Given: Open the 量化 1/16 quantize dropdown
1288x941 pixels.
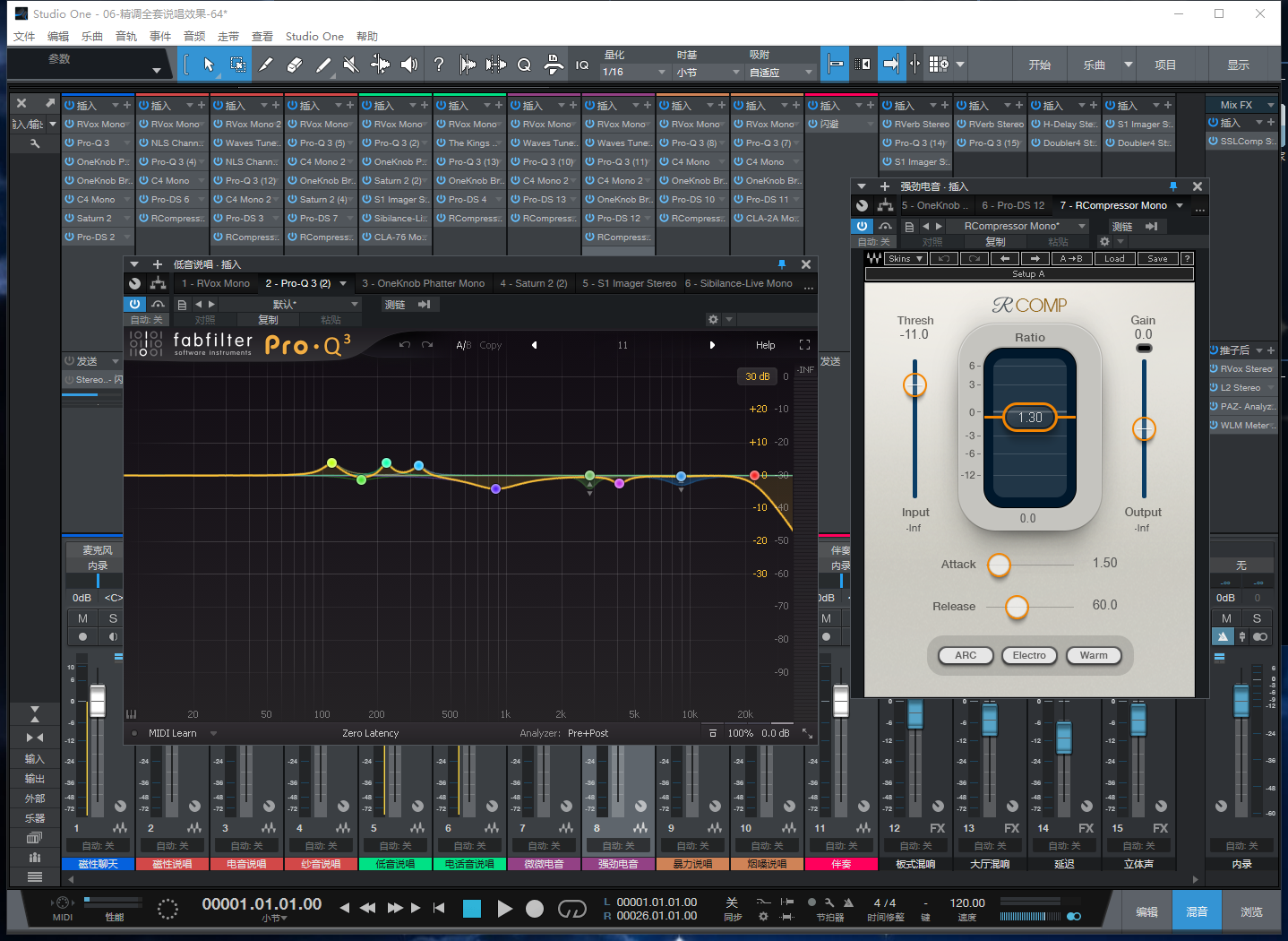Looking at the screenshot, I should pos(636,72).
